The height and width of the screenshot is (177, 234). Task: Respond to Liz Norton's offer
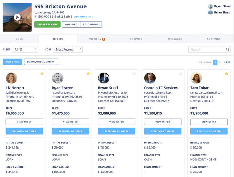[24, 131]
